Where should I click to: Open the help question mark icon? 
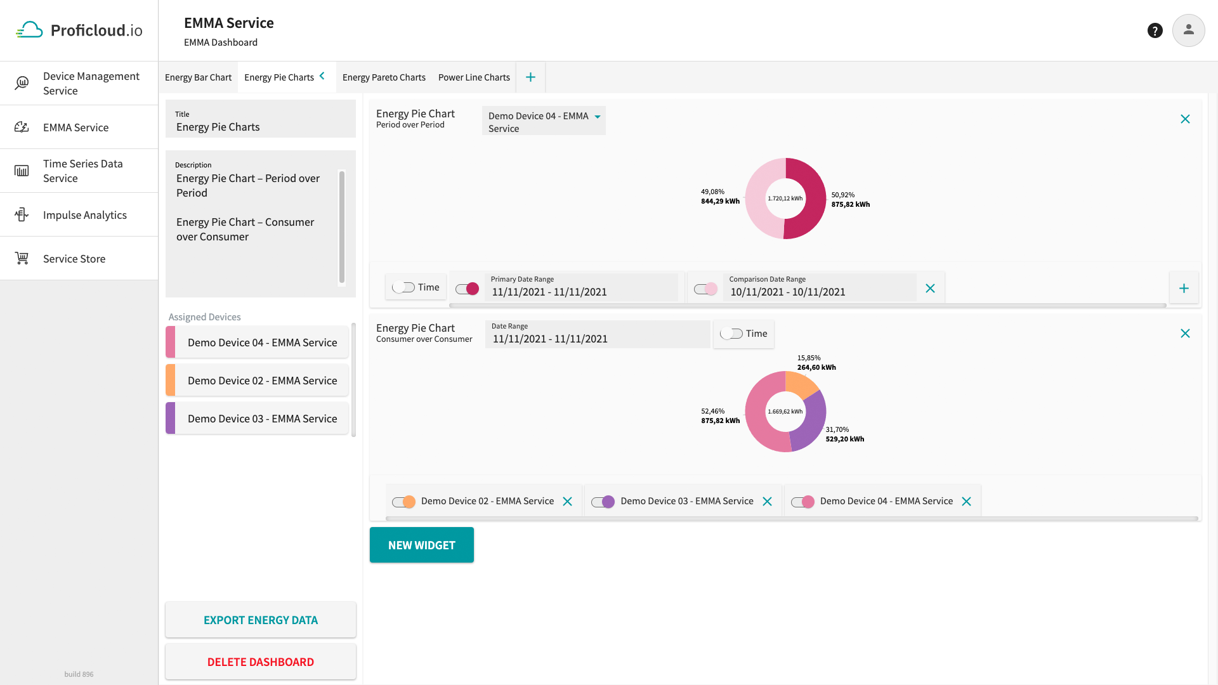click(1155, 30)
